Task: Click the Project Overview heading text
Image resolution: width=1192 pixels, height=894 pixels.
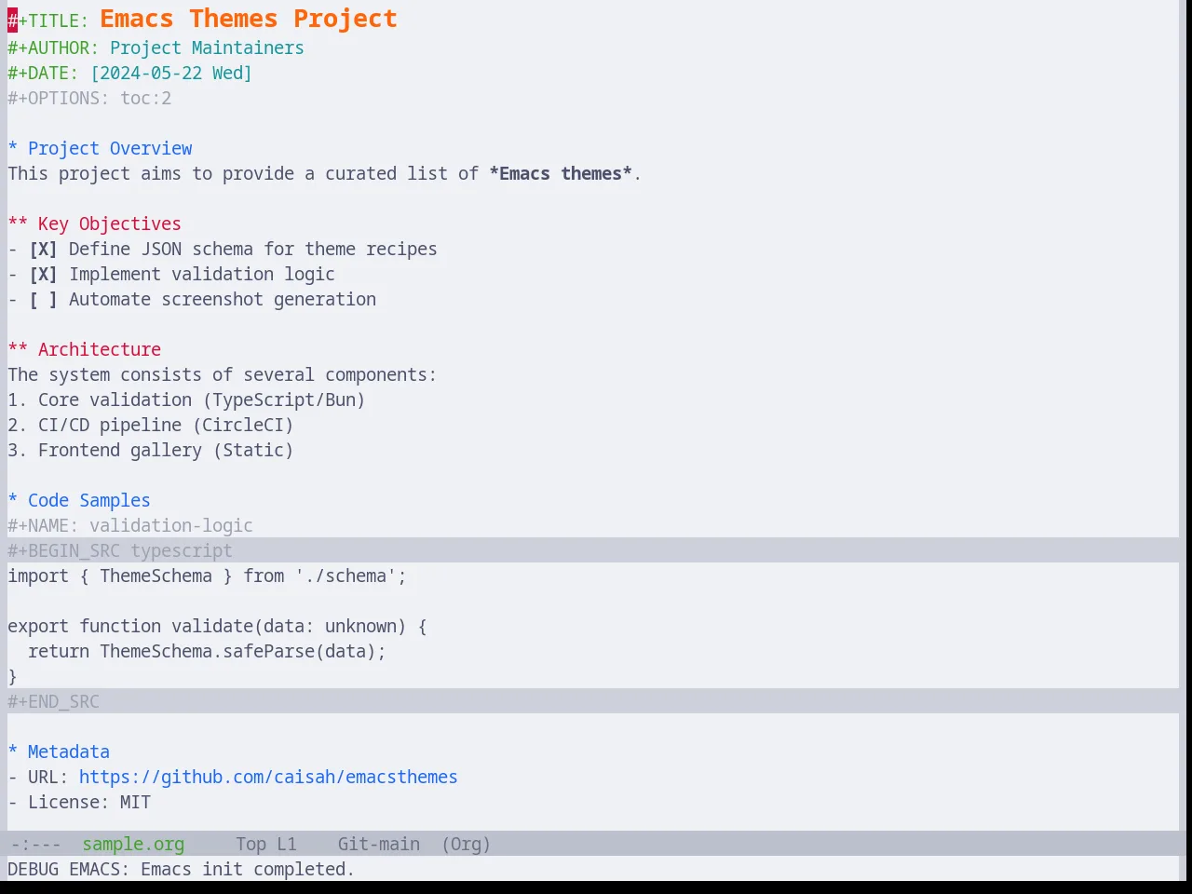Action: [110, 149]
